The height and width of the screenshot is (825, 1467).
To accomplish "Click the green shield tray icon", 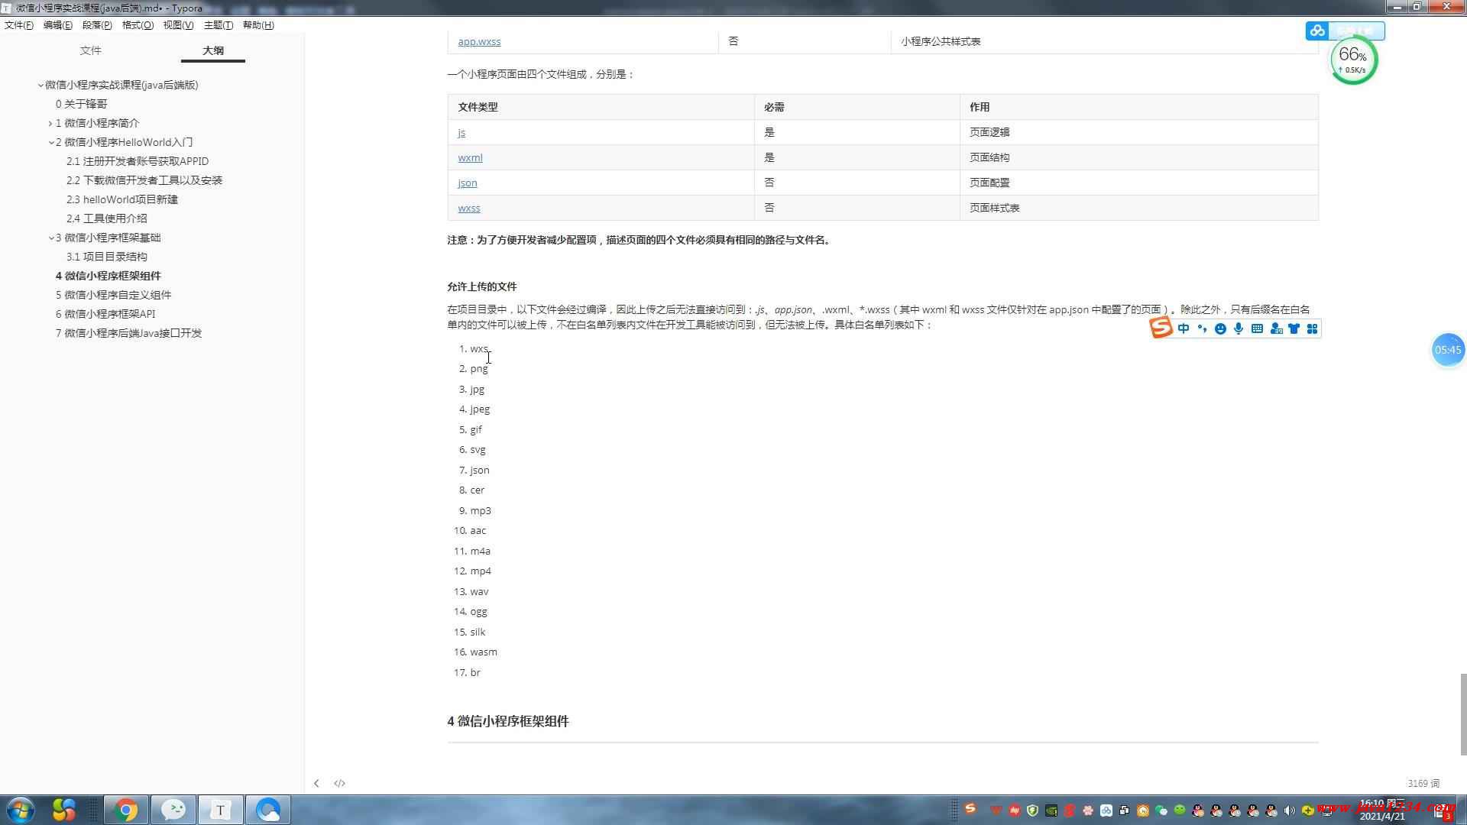I will [x=1032, y=810].
